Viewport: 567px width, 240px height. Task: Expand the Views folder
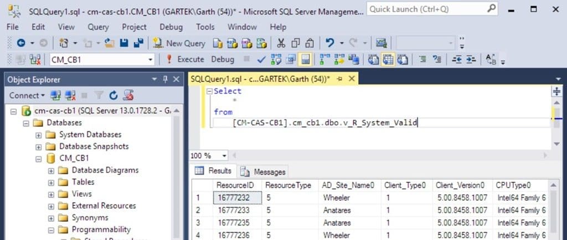click(51, 195)
